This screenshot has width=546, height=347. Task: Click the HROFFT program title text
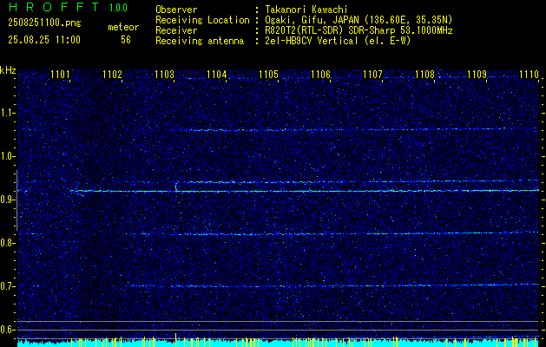(x=53, y=7)
